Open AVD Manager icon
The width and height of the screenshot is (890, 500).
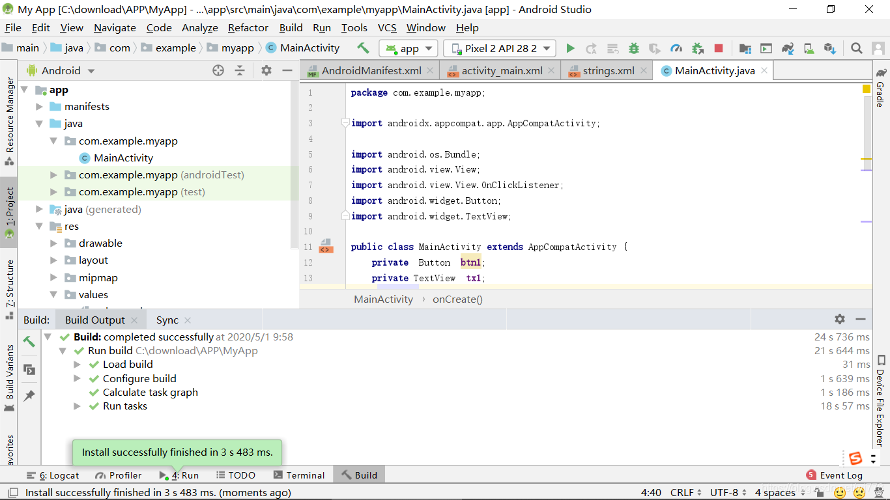point(809,48)
